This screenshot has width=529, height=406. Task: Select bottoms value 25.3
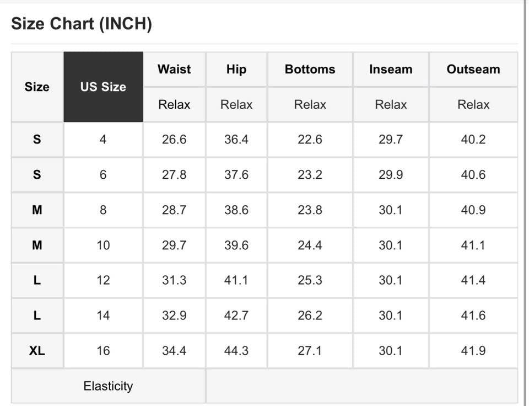[x=310, y=280]
